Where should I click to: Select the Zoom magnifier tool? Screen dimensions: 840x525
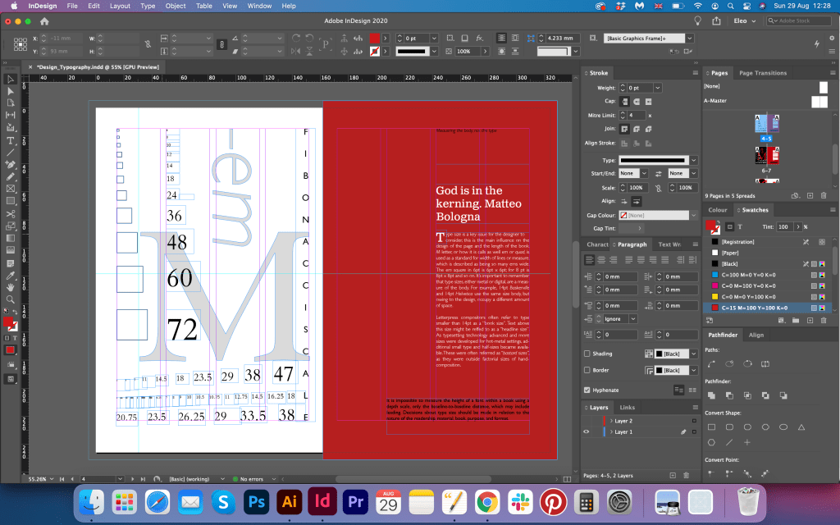click(x=11, y=299)
